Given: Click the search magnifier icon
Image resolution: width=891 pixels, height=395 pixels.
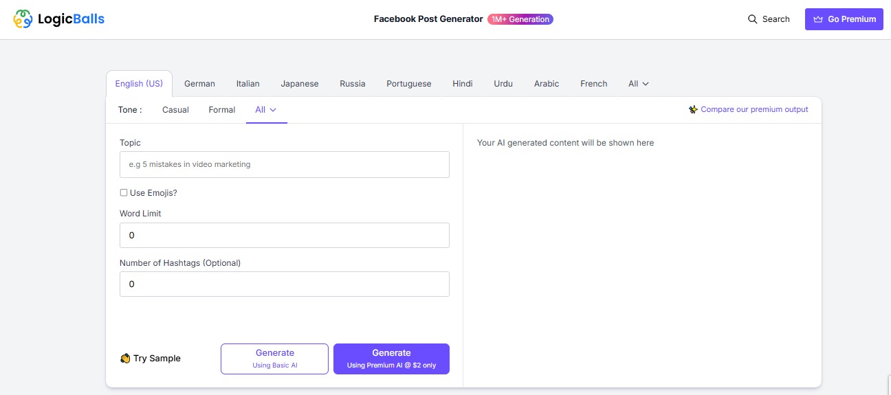Looking at the screenshot, I should click(752, 19).
